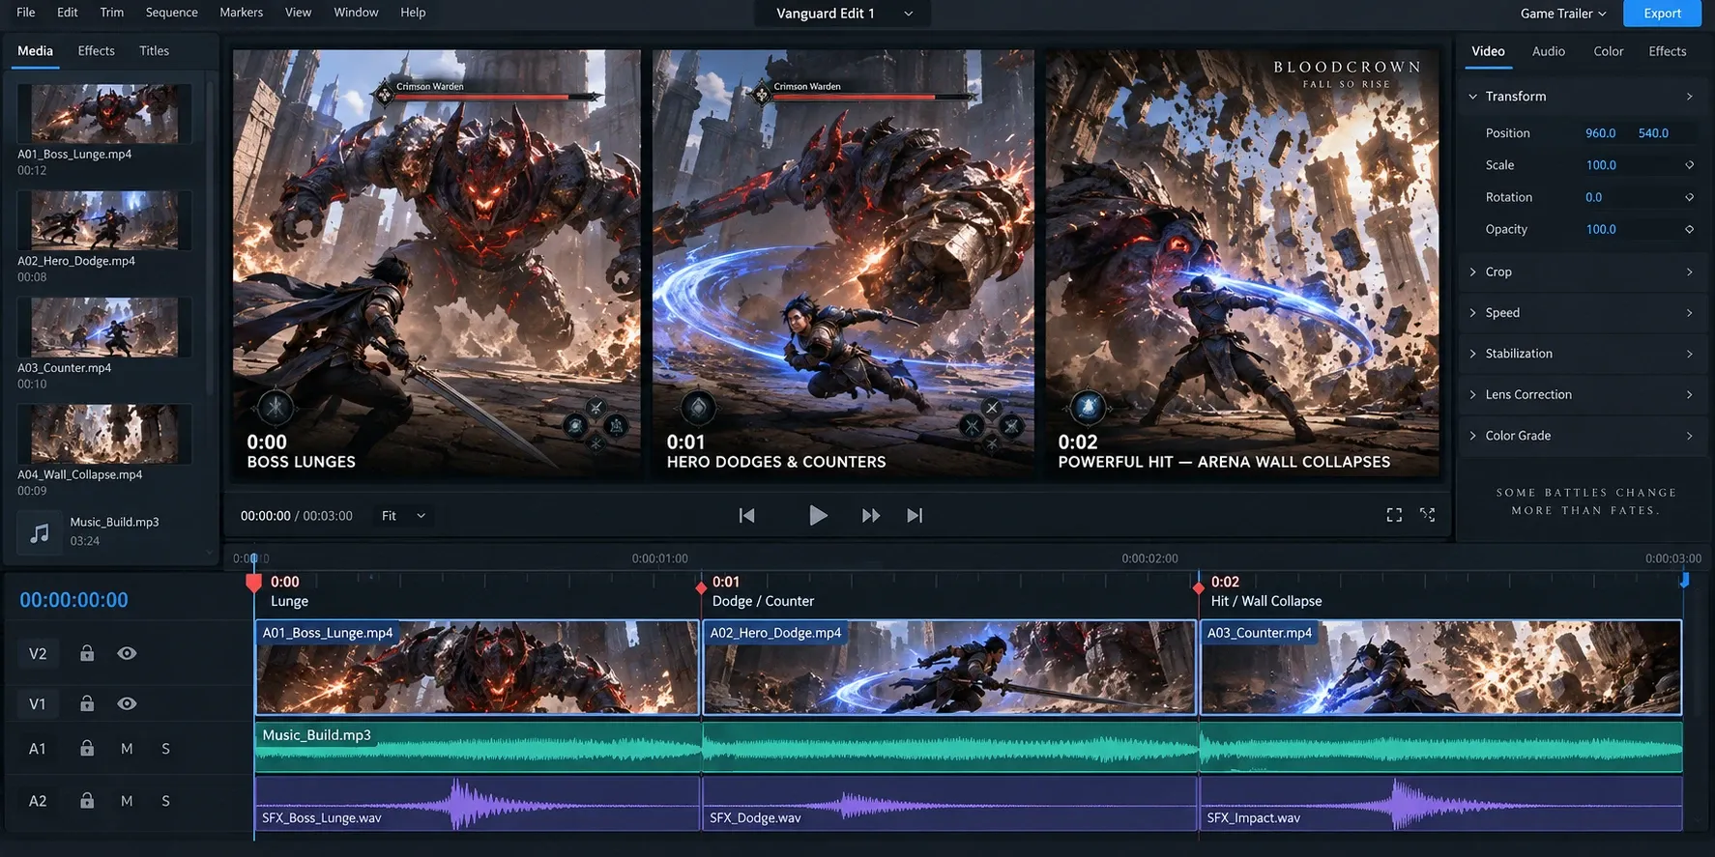Expand the Color Grade section
Screen dimensions: 1715x857
point(1581,436)
